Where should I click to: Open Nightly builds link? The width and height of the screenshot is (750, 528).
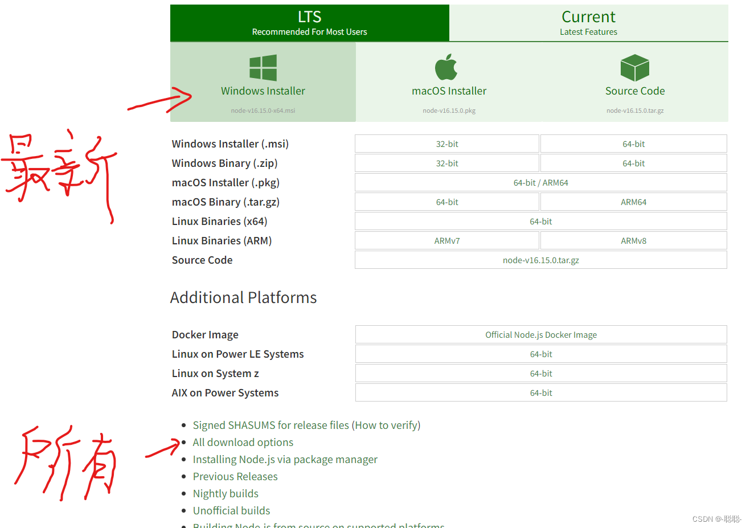pyautogui.click(x=226, y=494)
